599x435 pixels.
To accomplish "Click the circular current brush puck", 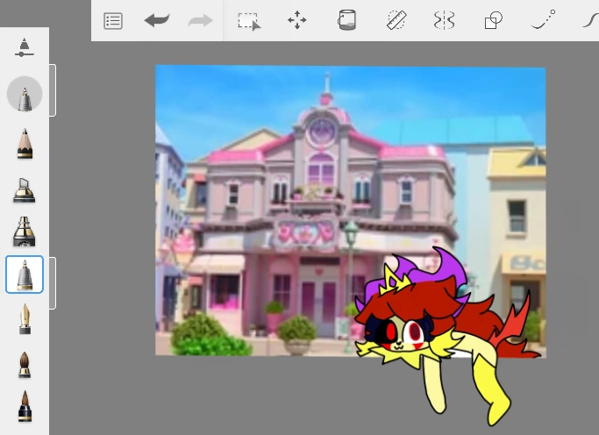I will (x=25, y=95).
